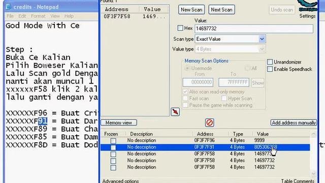Open Help menu in Notepad
Image resolution: width=325 pixels, height=183 pixels.
point(69,16)
